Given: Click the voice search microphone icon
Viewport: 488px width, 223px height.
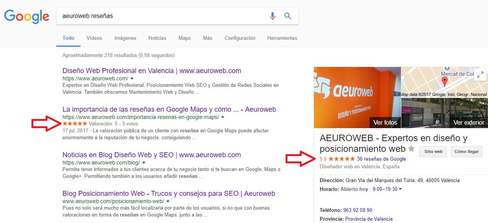Looking at the screenshot, I should (x=273, y=16).
